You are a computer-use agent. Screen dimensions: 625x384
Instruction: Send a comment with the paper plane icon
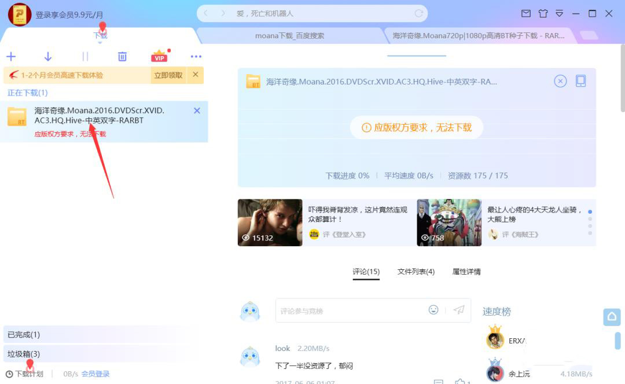click(x=459, y=310)
